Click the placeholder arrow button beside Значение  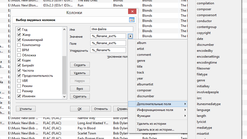coord(131,36)
